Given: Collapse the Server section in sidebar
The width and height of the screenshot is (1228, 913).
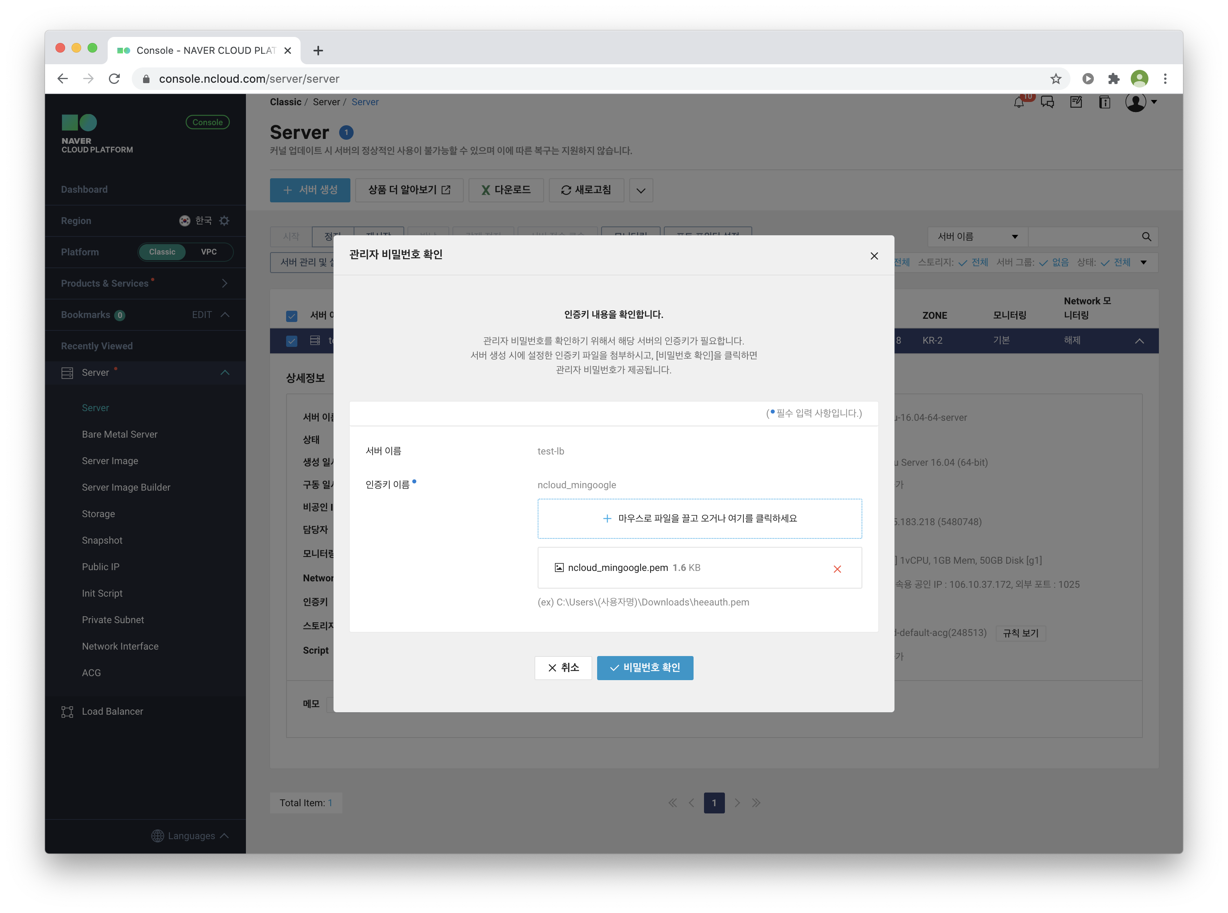Looking at the screenshot, I should click(x=225, y=373).
